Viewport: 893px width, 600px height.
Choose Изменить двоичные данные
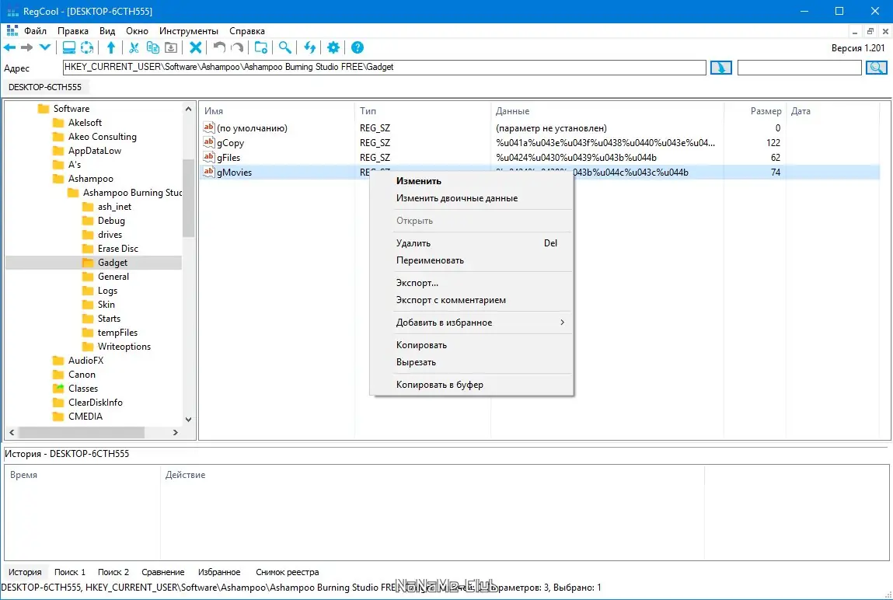471,198
